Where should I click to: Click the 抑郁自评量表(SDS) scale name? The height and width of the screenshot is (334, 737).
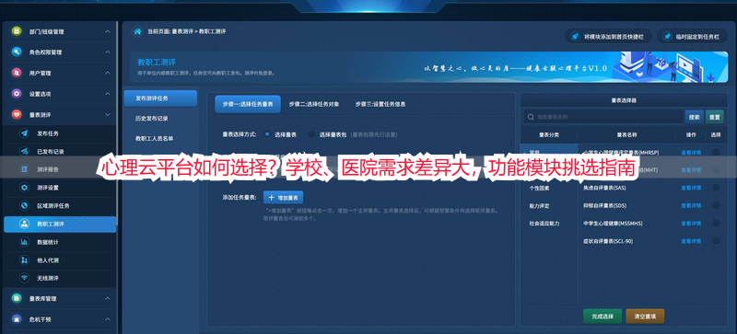[x=604, y=206]
